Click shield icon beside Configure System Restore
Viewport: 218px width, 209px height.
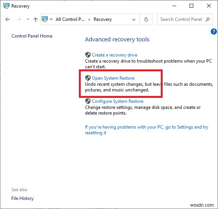[88, 101]
